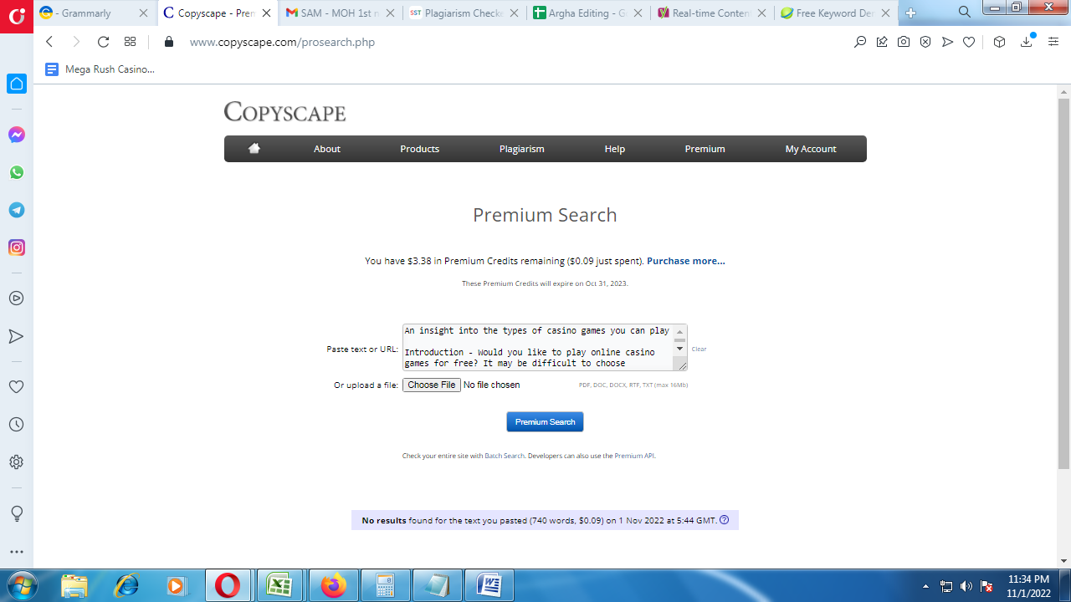Open sidebar flow arrow icon
This screenshot has height=602, width=1071.
(x=16, y=336)
